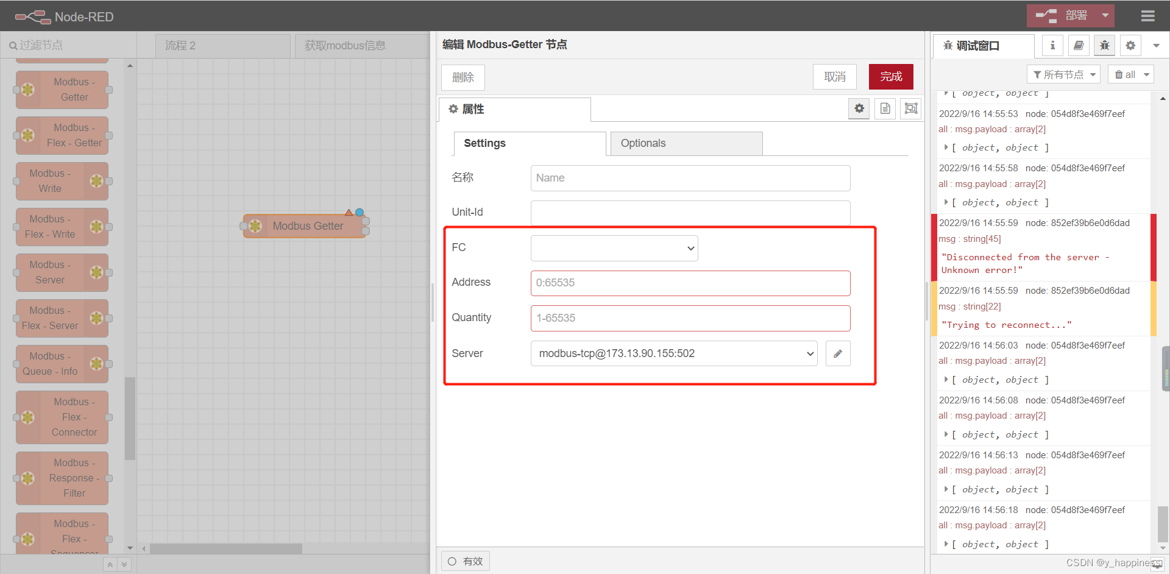The image size is (1170, 574).
Task: Click the "Disconnected from the server" error message
Action: click(1026, 264)
